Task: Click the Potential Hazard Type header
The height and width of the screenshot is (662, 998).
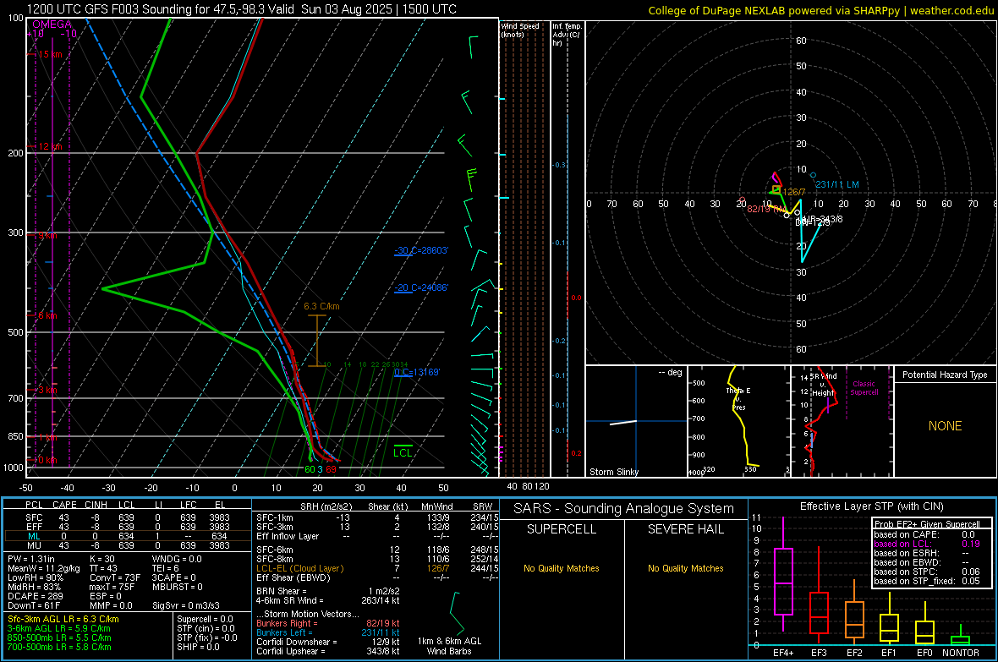Action: coord(945,375)
